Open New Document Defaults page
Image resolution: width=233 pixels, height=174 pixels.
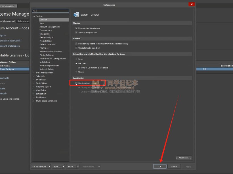click(51, 51)
